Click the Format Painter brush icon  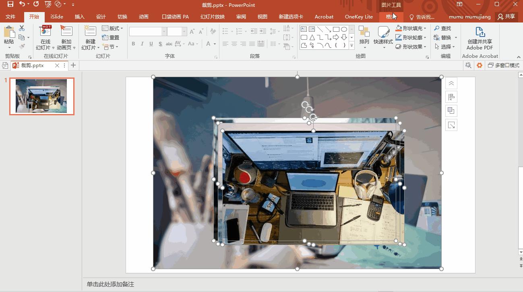(22, 46)
